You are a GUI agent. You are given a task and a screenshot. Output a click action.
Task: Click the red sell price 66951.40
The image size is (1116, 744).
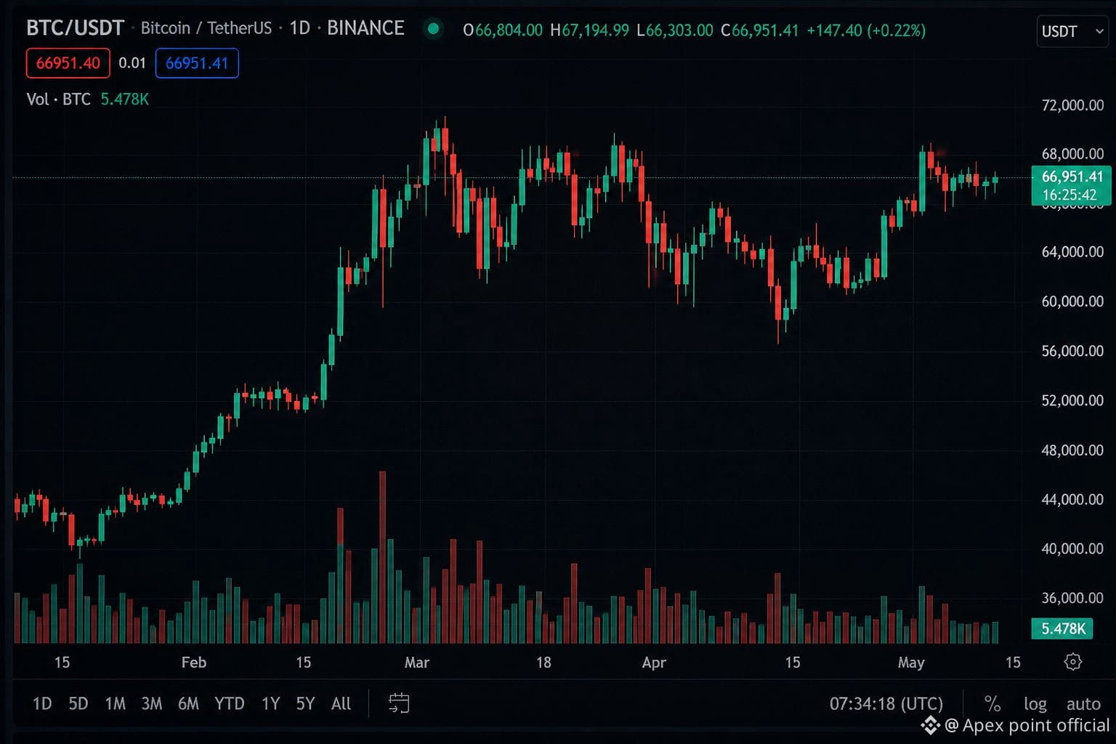click(x=68, y=63)
